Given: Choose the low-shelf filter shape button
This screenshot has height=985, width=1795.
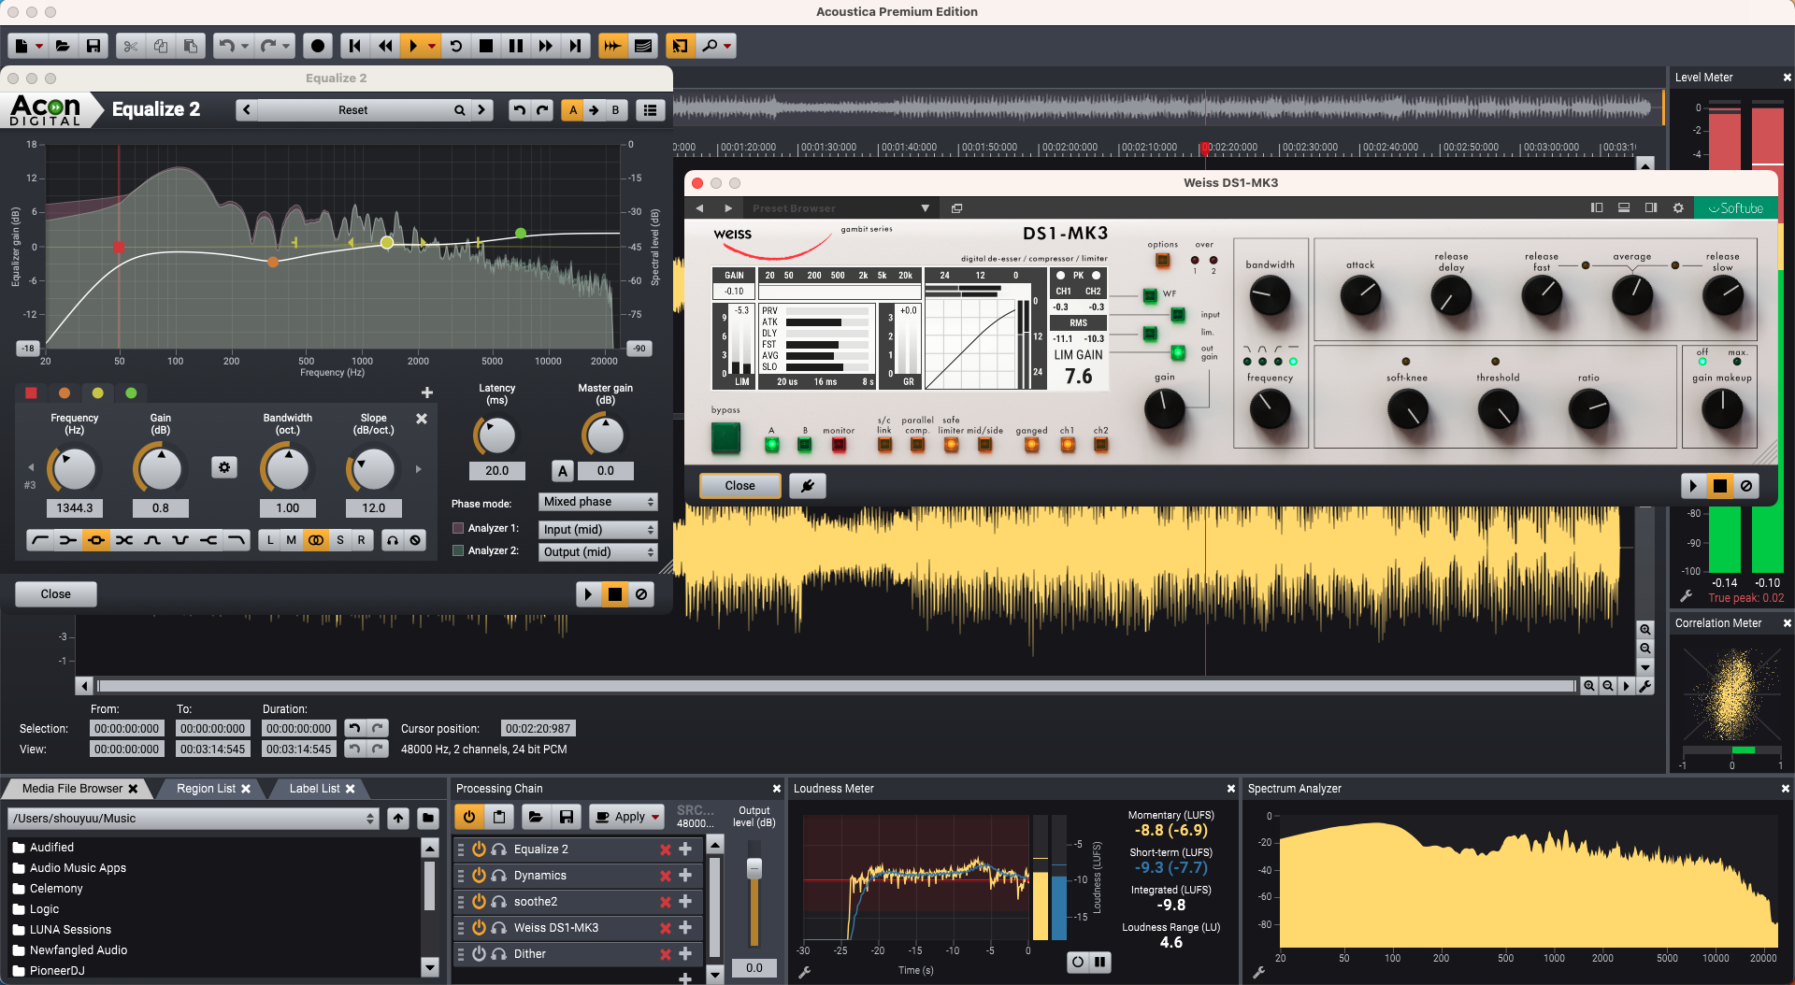Looking at the screenshot, I should pyautogui.click(x=68, y=540).
